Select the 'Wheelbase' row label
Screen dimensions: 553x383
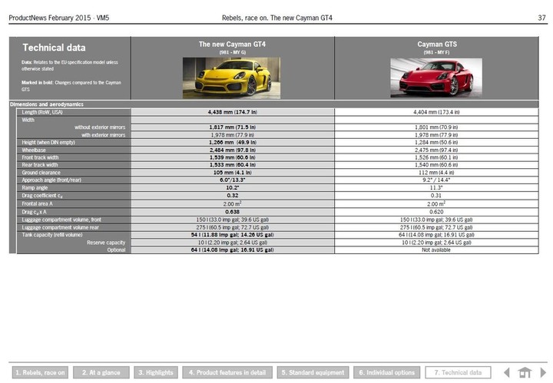pyautogui.click(x=34, y=150)
